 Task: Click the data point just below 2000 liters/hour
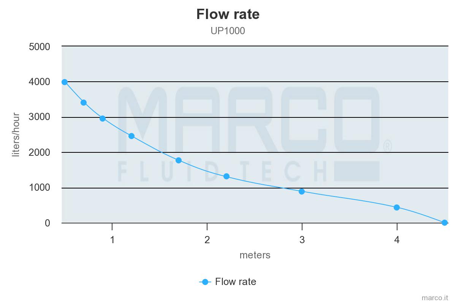click(179, 160)
